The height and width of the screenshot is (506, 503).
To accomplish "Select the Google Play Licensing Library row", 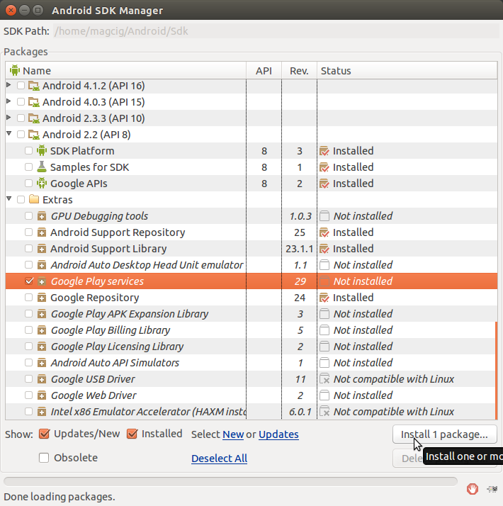I will point(250,347).
